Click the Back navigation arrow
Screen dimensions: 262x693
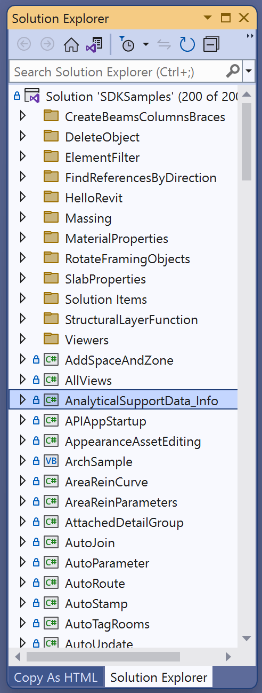[24, 44]
